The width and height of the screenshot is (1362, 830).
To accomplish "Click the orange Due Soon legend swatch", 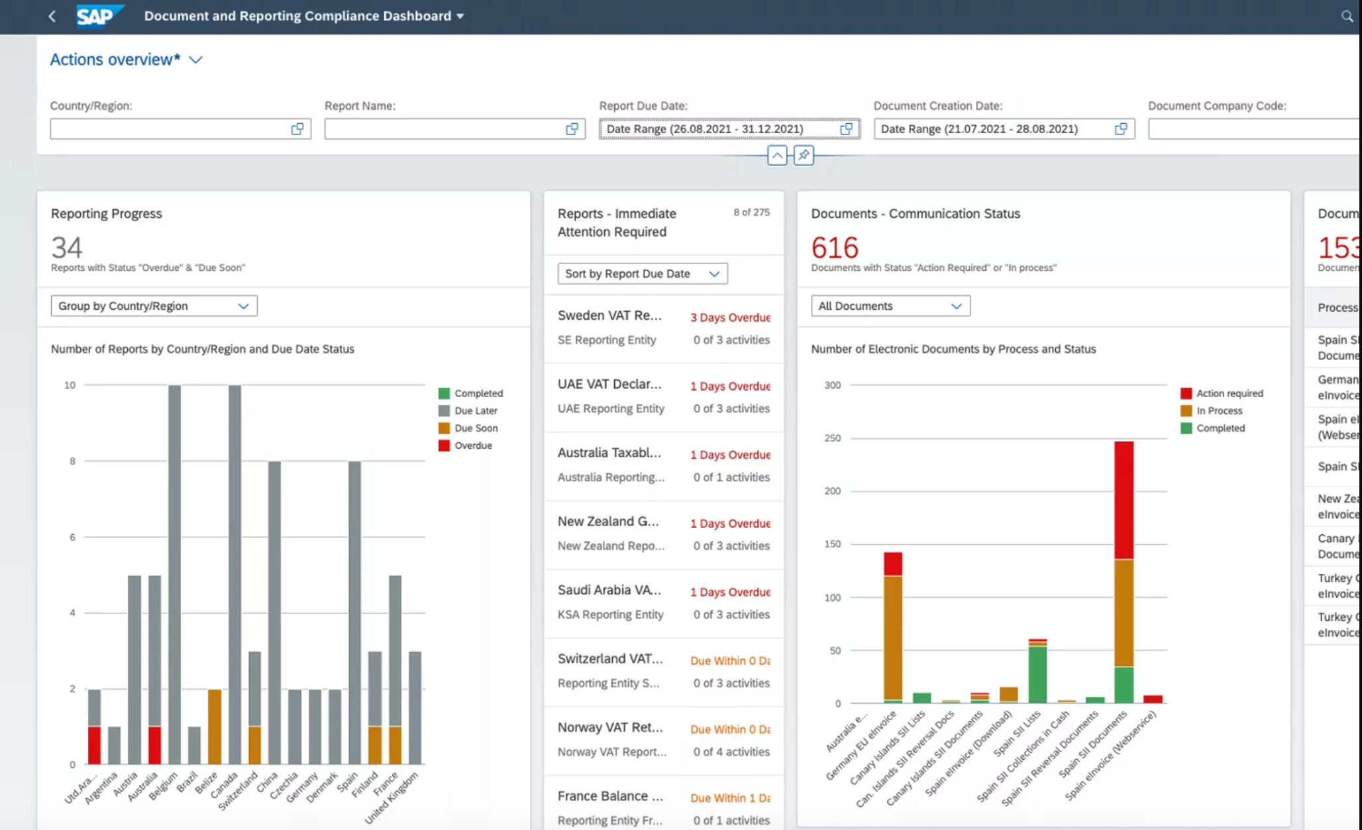I will [444, 428].
